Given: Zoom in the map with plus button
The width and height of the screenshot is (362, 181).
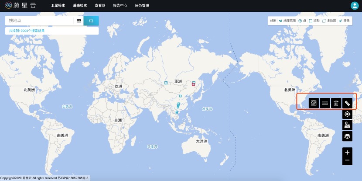Looking at the screenshot, I should [x=347, y=153].
